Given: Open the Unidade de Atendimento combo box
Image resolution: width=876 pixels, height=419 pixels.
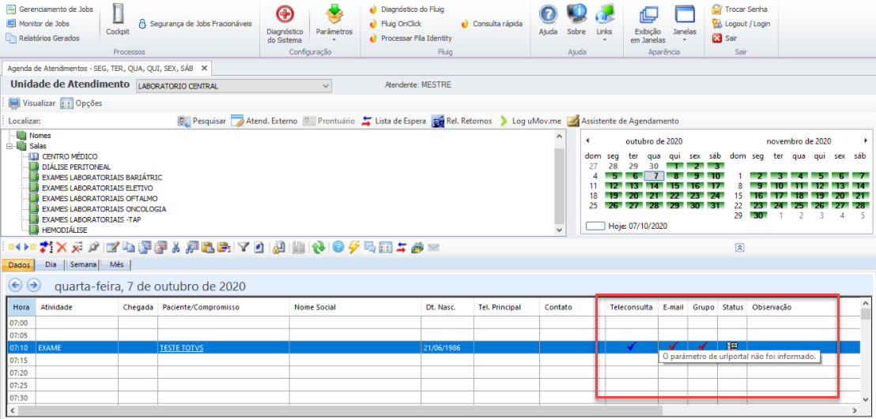Looking at the screenshot, I should click(x=234, y=87).
